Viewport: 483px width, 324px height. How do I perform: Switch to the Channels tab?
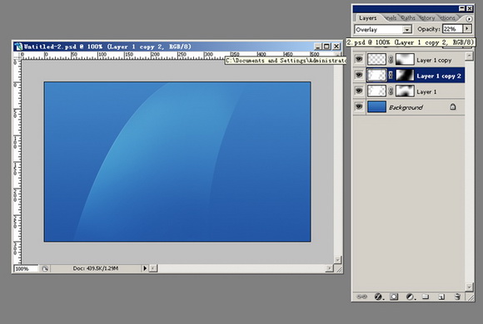coord(391,18)
